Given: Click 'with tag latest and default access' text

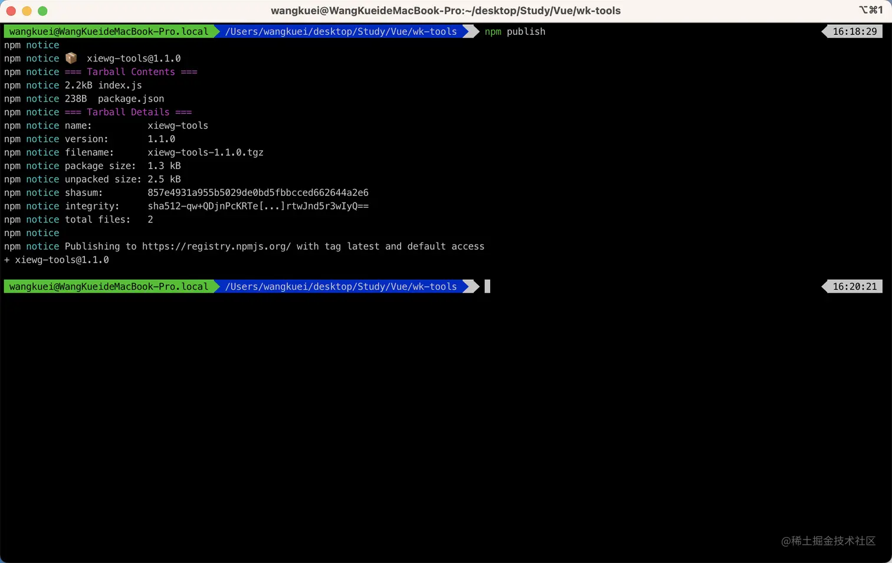Looking at the screenshot, I should [391, 246].
